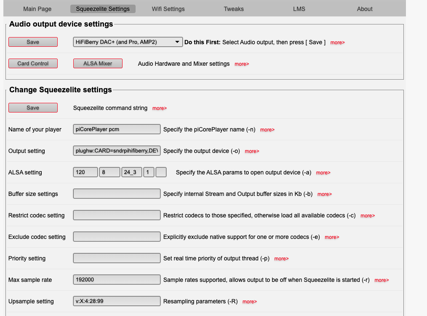Click the 'Name of your player' label
The width and height of the screenshot is (427, 316).
(35, 129)
